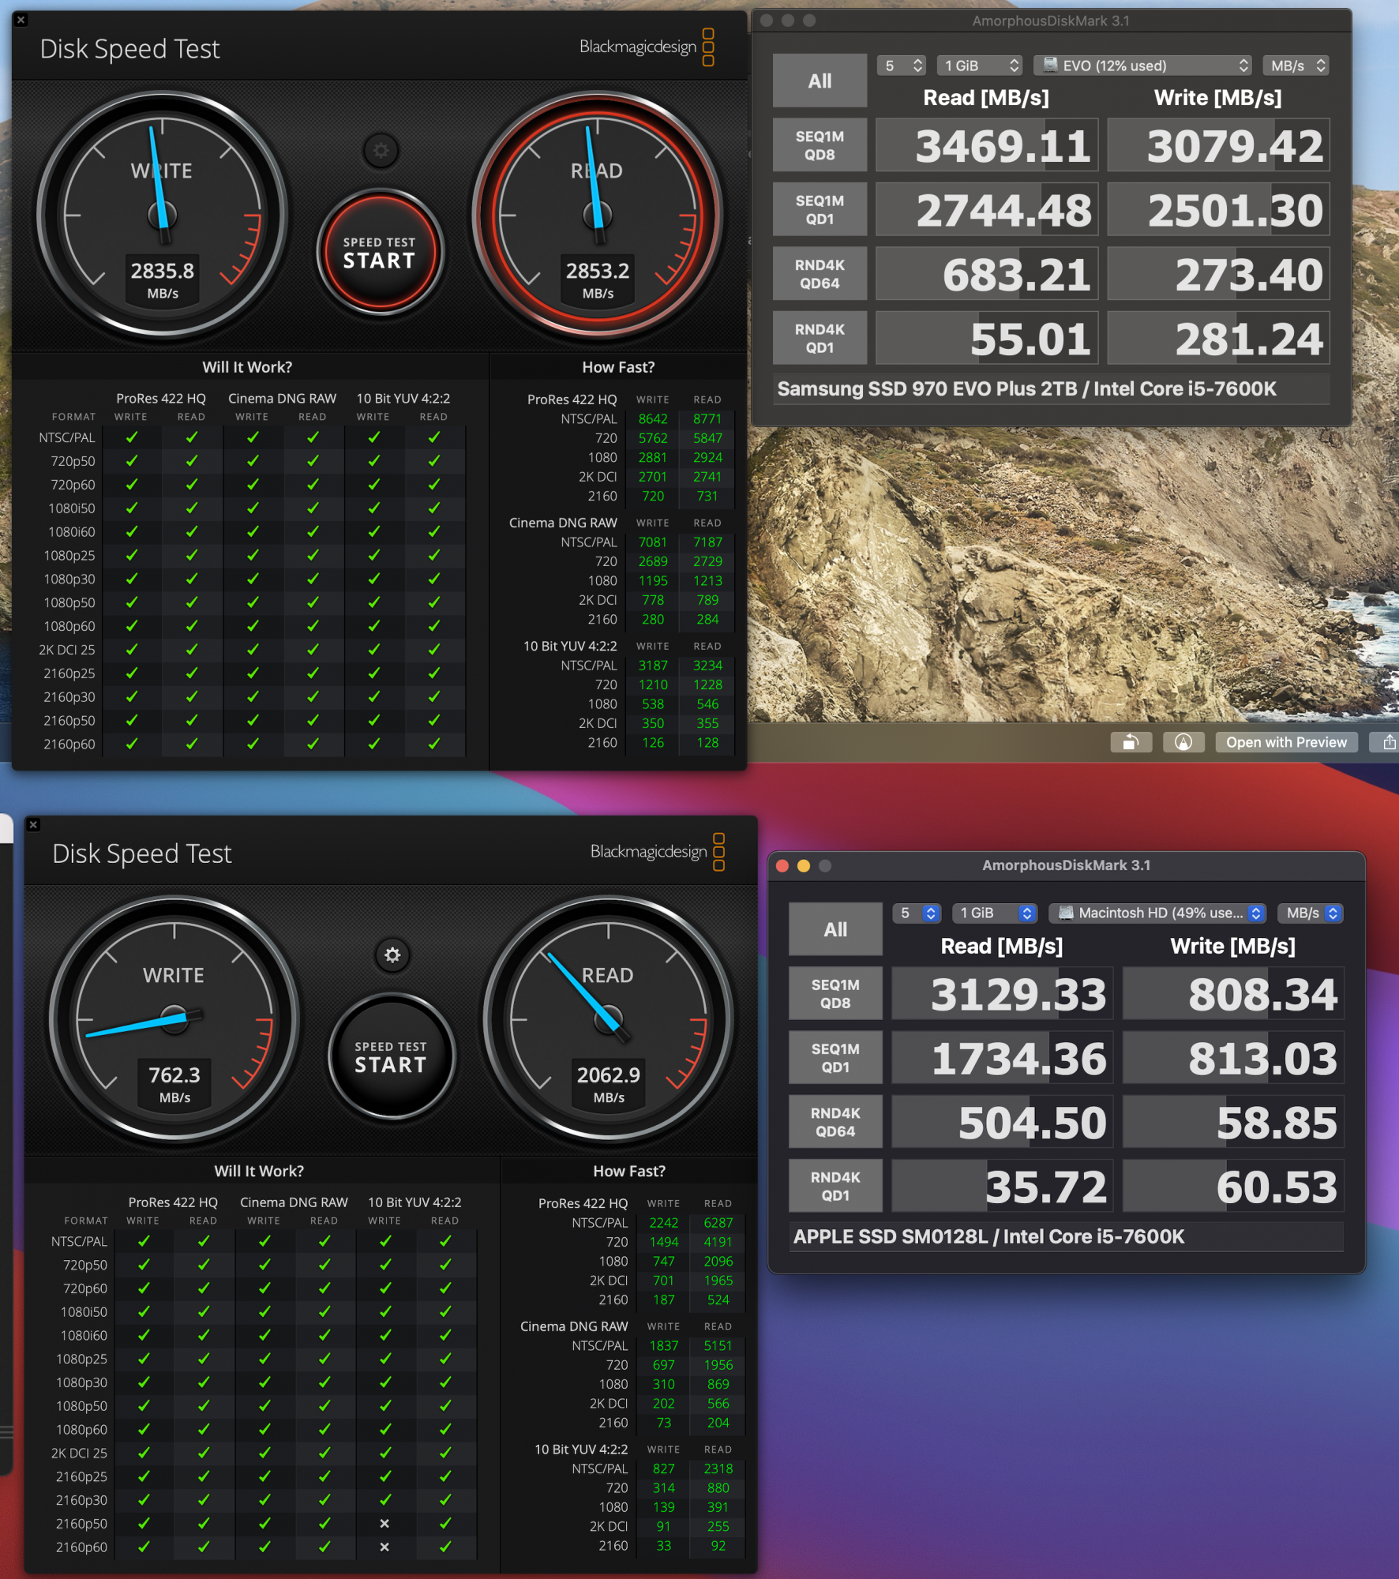Open the EVO (12% used) drive dropdown
Image resolution: width=1399 pixels, height=1579 pixels.
coord(1143,66)
